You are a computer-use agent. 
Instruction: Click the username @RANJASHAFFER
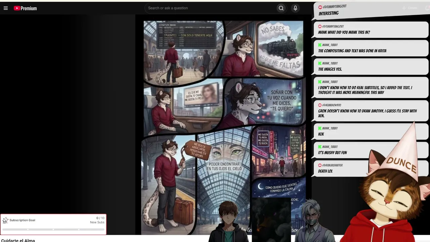(333, 165)
